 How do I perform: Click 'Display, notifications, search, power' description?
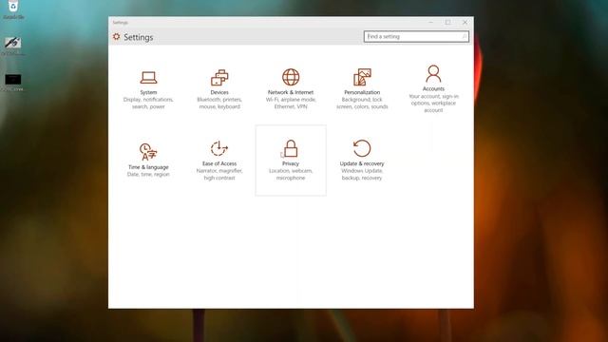tap(148, 104)
